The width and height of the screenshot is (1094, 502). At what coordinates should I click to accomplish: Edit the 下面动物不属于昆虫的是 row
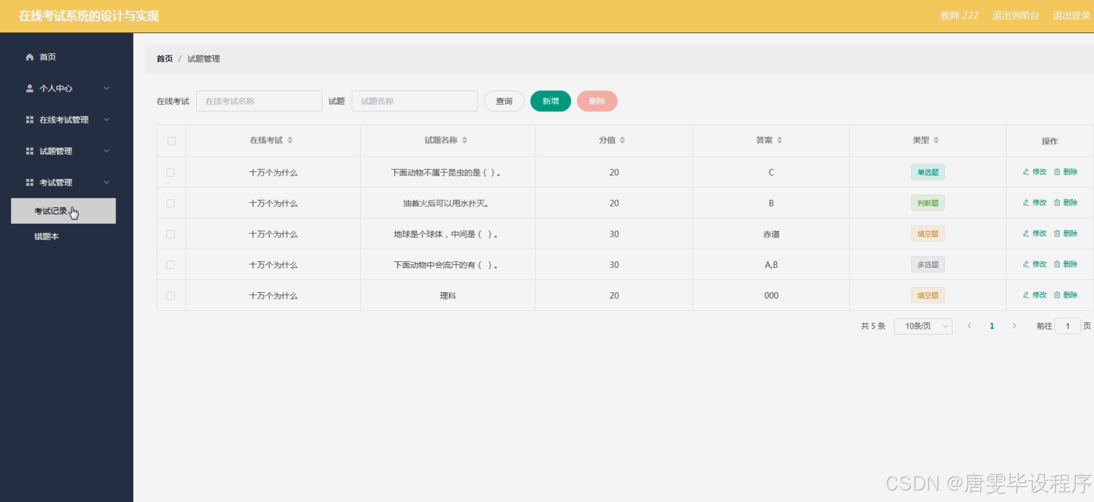coord(1034,172)
